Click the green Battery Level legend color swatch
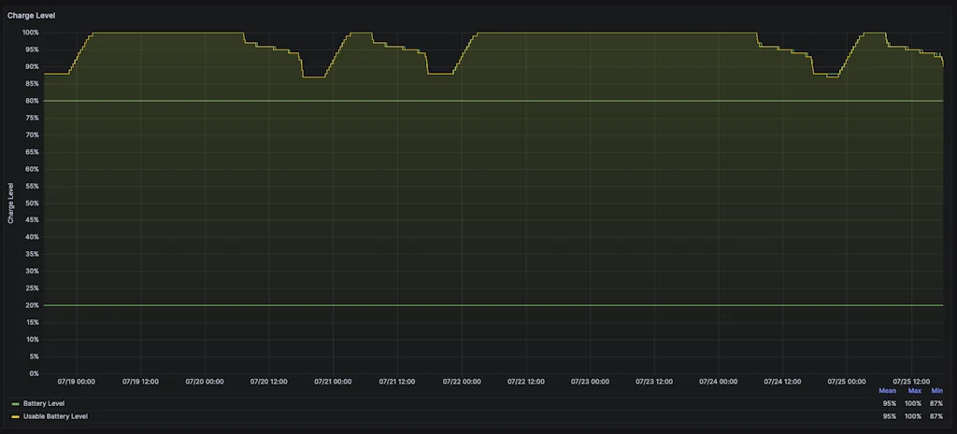957x434 pixels. 15,403
